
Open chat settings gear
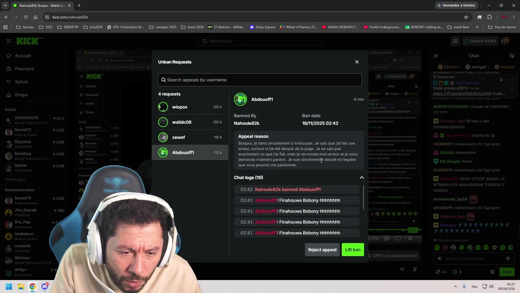(x=492, y=272)
